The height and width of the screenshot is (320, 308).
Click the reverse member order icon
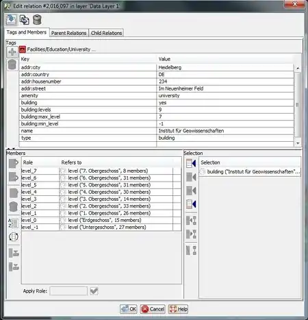pyautogui.click(x=14, y=236)
